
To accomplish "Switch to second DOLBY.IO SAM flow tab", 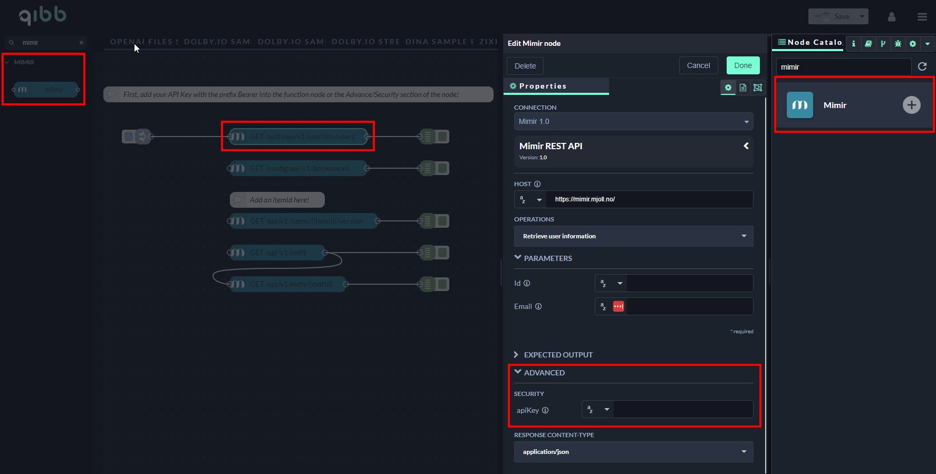I will point(291,42).
